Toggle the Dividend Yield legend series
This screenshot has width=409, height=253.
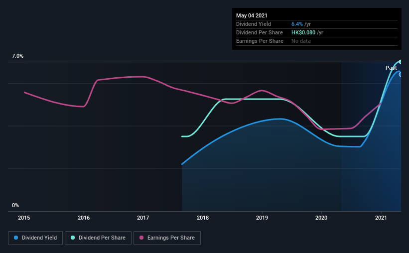35,238
